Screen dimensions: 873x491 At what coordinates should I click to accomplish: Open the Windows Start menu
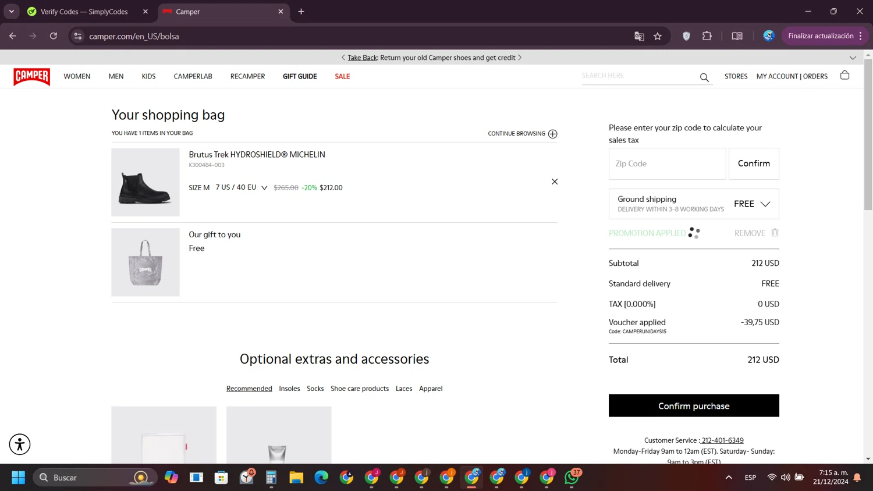pyautogui.click(x=18, y=478)
